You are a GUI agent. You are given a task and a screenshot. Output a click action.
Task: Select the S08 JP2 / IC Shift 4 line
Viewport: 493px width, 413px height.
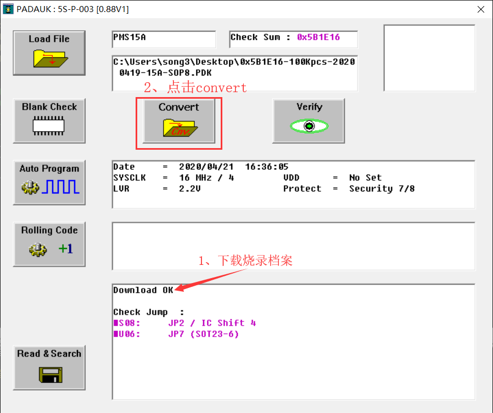click(184, 323)
